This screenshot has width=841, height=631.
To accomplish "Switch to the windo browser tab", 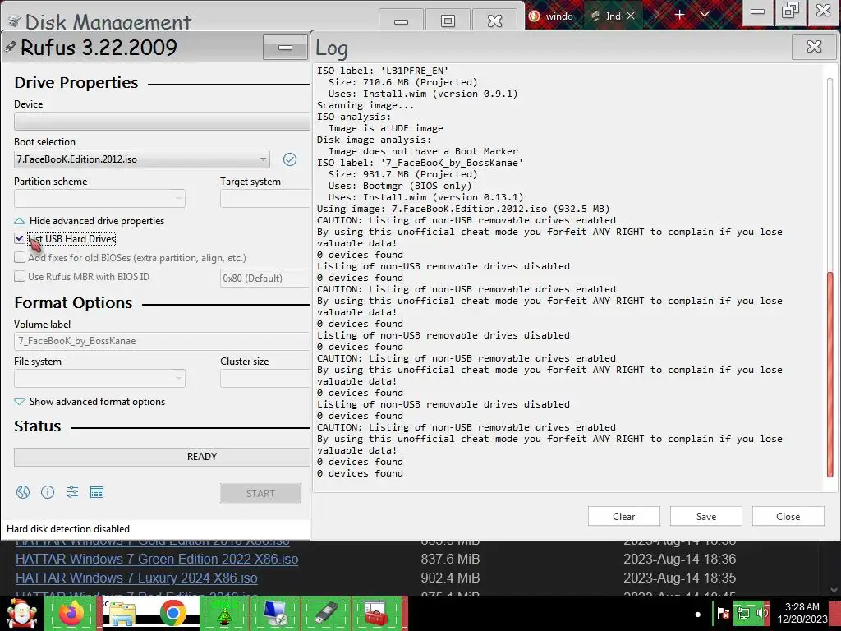I will click(553, 16).
